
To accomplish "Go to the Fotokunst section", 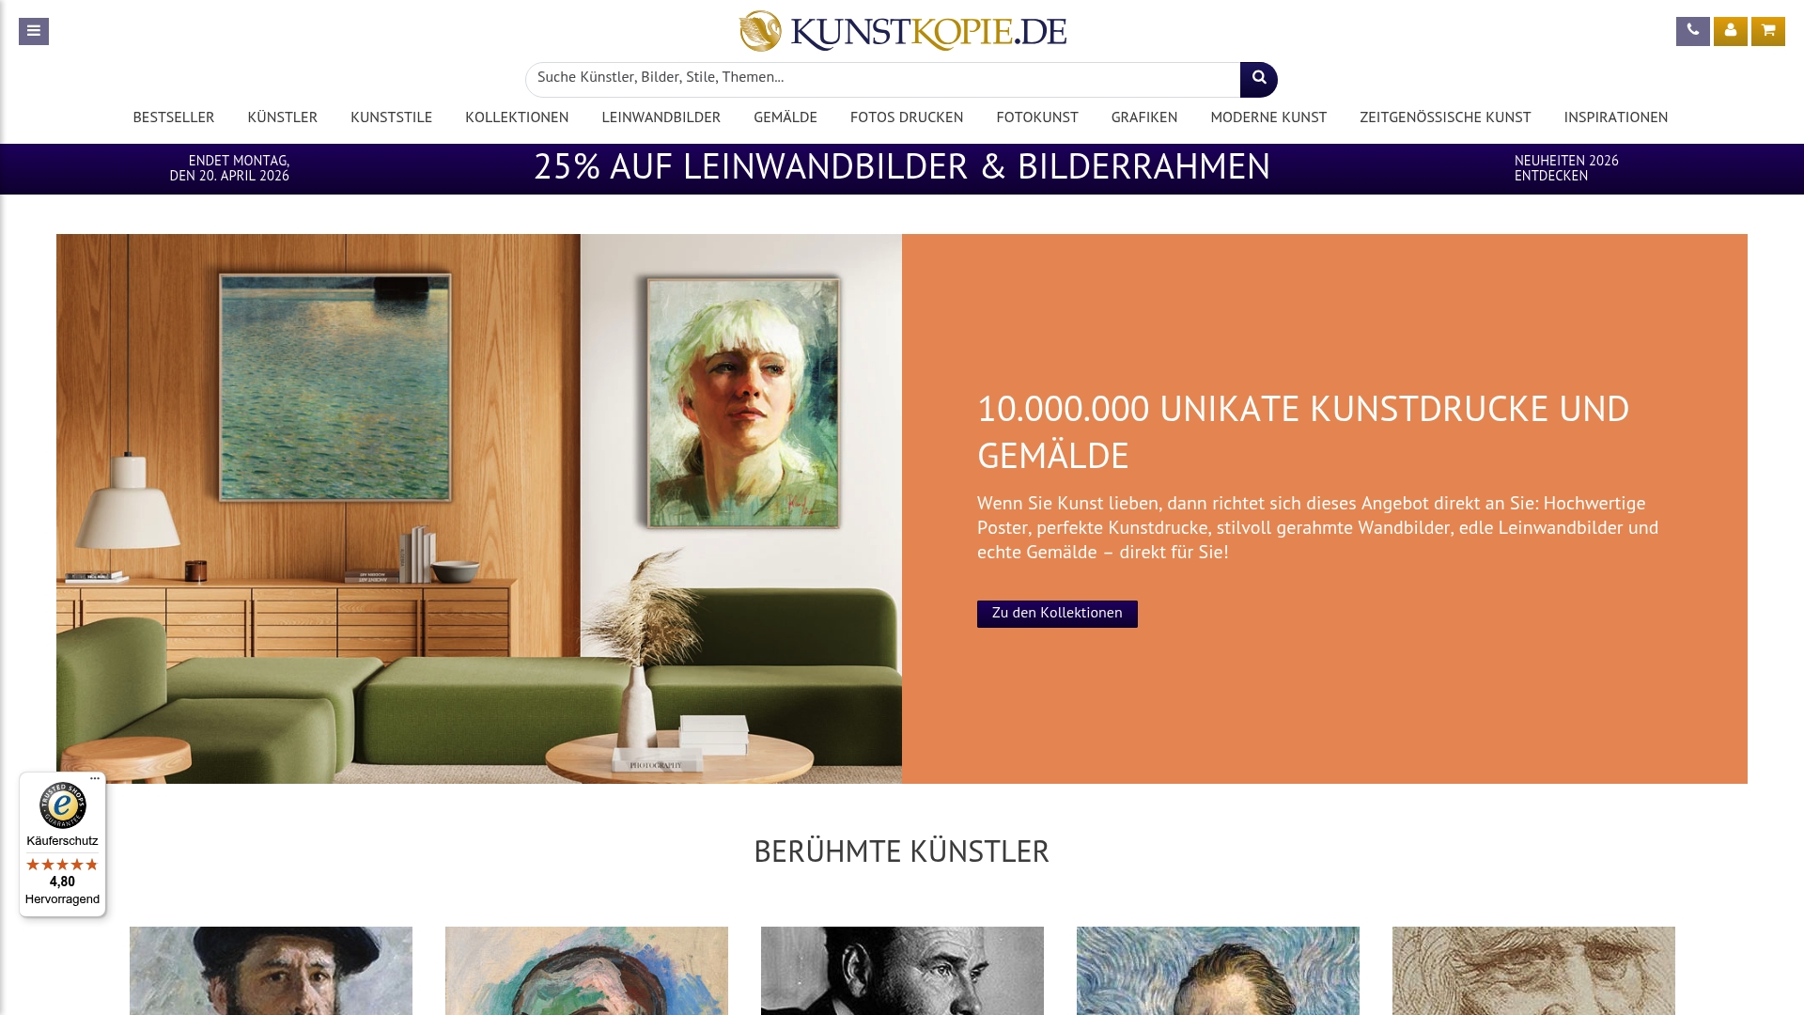I will tap(1037, 118).
